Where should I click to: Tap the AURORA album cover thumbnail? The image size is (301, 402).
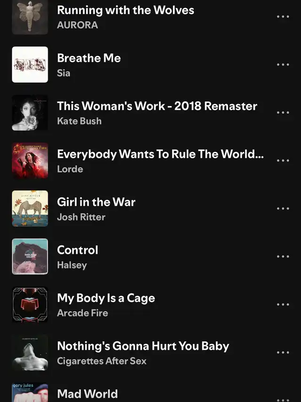pyautogui.click(x=30, y=17)
